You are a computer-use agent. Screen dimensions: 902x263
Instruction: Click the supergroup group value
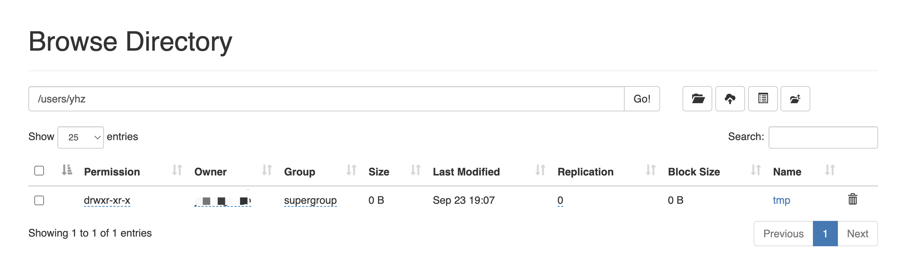pyautogui.click(x=310, y=200)
